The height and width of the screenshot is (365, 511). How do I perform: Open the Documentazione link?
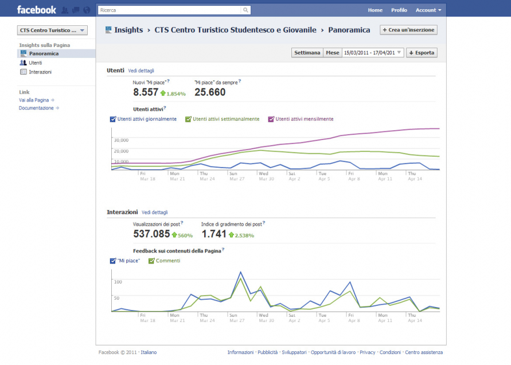pos(36,108)
